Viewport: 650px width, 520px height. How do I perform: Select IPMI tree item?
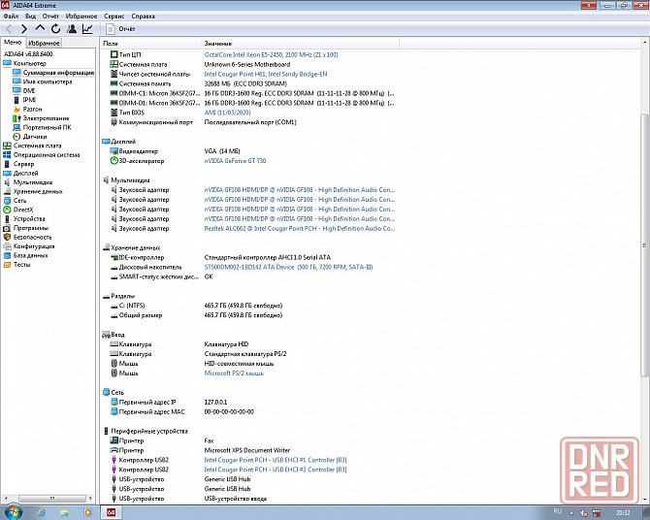coord(25,100)
